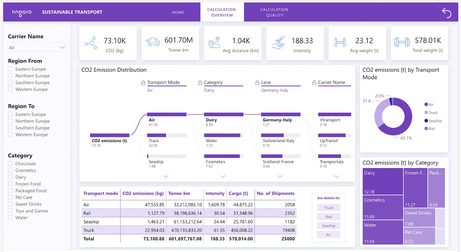Click the barbell icon on Total weight card

click(x=402, y=42)
